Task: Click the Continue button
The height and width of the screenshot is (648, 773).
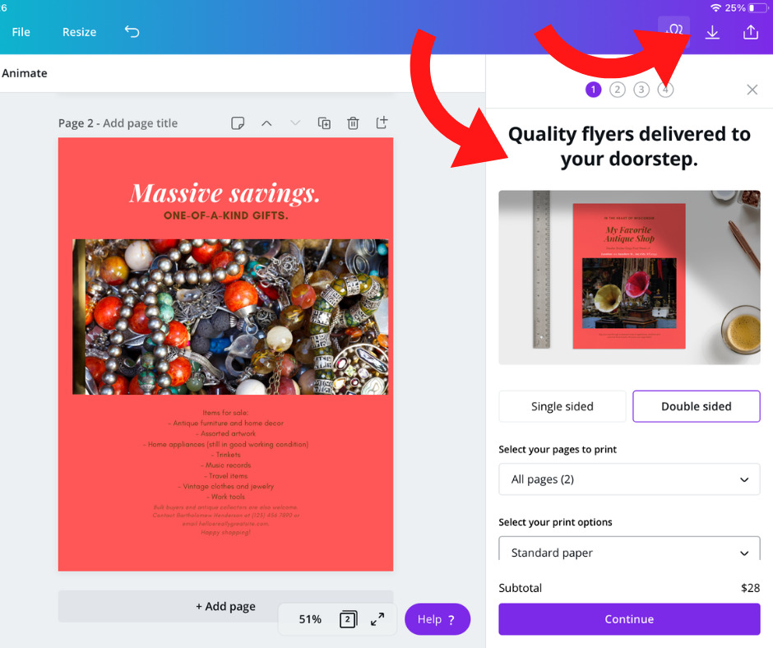Action: pyautogui.click(x=629, y=619)
